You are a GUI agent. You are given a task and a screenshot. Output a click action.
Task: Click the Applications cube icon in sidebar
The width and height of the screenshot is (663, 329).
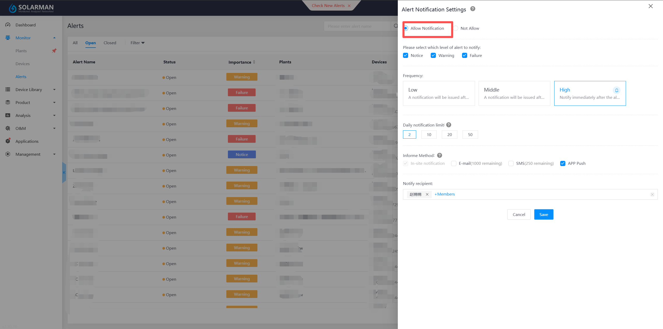[8, 141]
